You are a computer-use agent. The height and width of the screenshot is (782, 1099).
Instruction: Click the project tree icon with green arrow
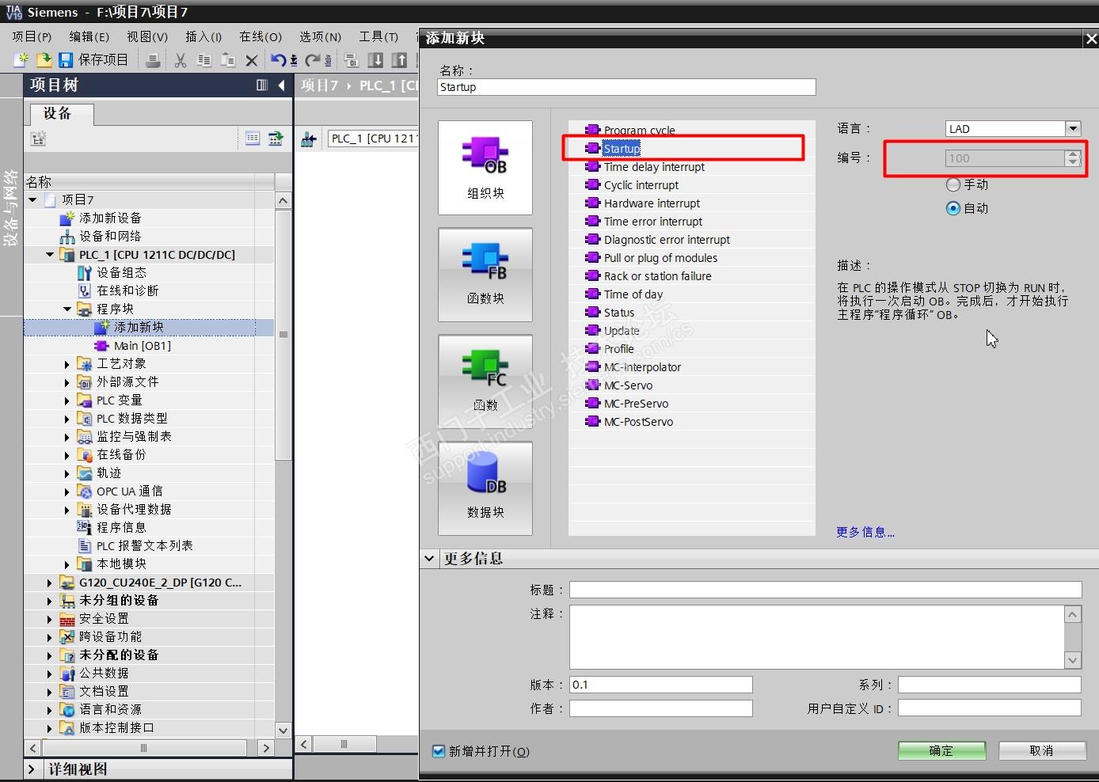point(276,139)
